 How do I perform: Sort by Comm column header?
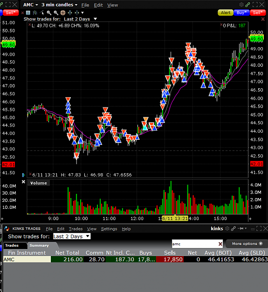click(95, 253)
